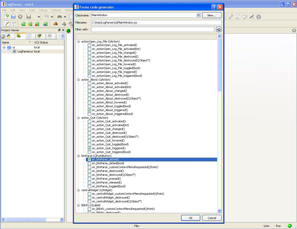Click the New... button
This screenshot has height=229, width=297.
pos(212,15)
